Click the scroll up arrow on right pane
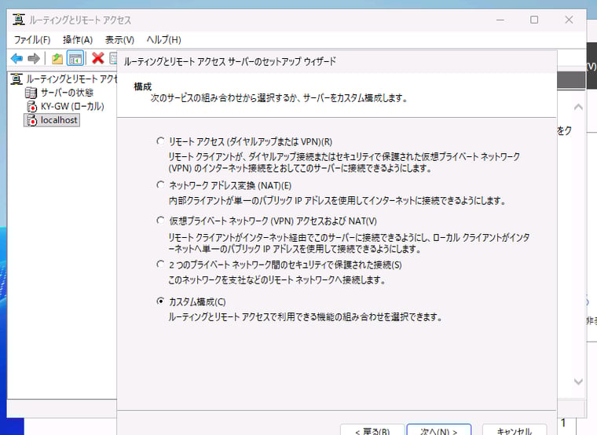This screenshot has height=435, width=597. click(x=578, y=107)
